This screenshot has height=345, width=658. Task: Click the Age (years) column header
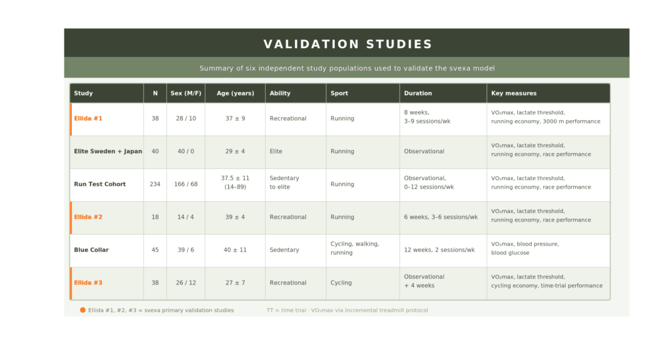tap(236, 93)
